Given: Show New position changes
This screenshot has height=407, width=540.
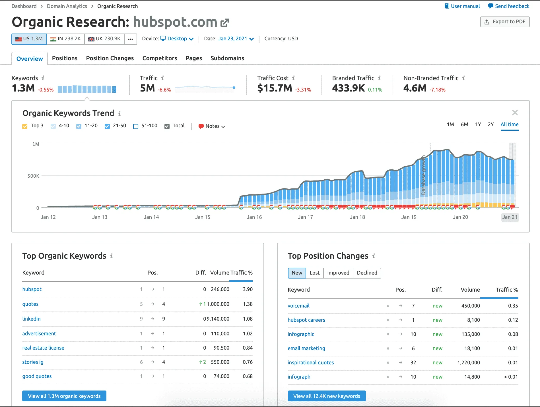Looking at the screenshot, I should (x=297, y=273).
